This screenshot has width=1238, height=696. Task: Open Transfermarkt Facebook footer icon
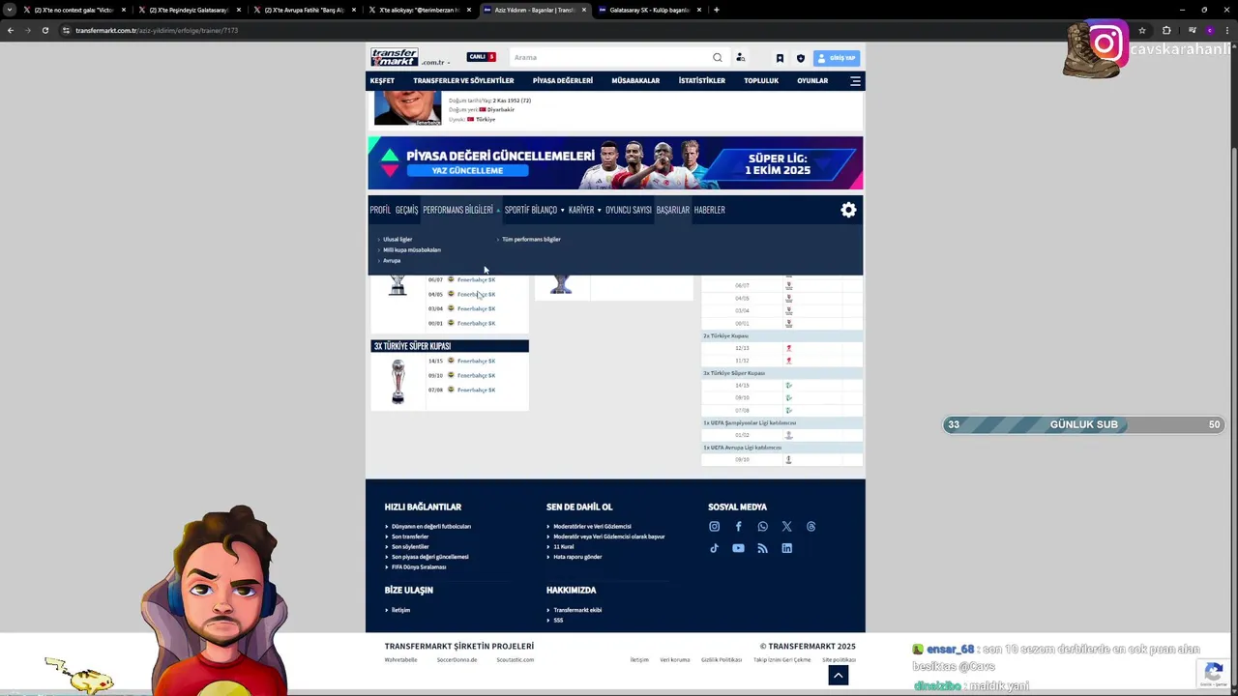click(738, 527)
